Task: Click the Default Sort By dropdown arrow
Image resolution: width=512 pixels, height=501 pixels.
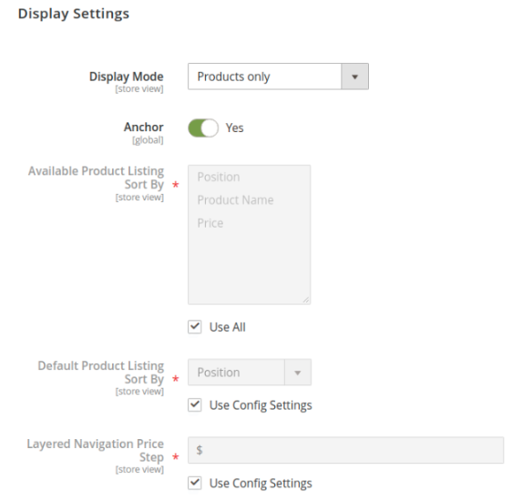Action: click(298, 373)
